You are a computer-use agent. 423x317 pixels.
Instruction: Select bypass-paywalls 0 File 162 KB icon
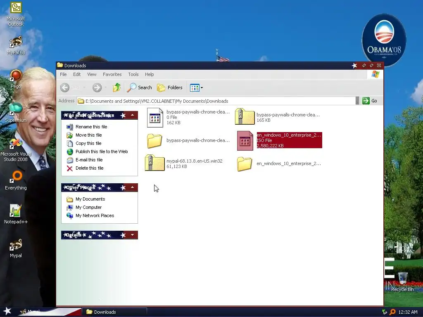[x=155, y=118]
